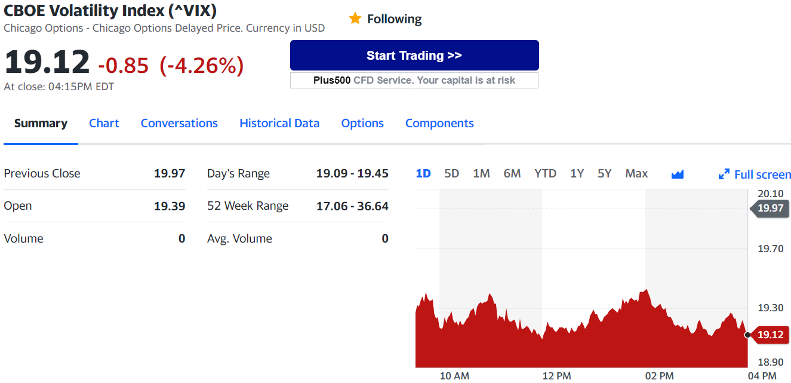Click the price change -0.85 (-4.26%)

(171, 65)
